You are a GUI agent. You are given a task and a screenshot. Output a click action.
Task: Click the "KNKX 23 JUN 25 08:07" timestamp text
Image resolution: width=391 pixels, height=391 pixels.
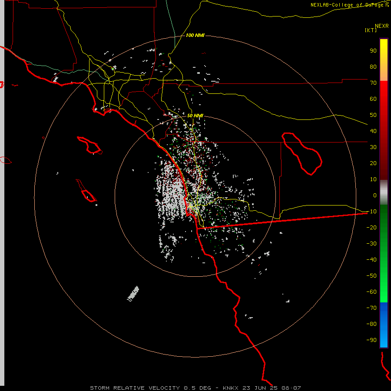coord(262,388)
